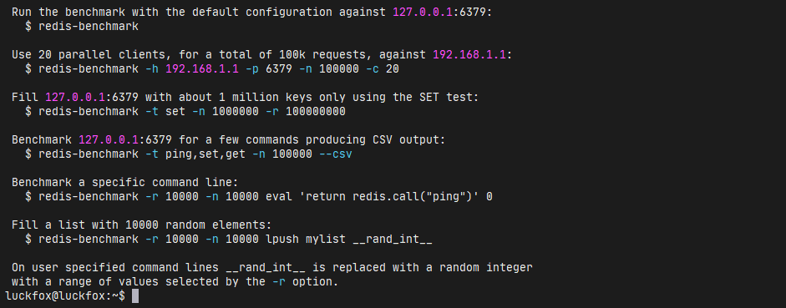The image size is (786, 308).
Task: Click the eval keyword in the command
Action: (279, 197)
